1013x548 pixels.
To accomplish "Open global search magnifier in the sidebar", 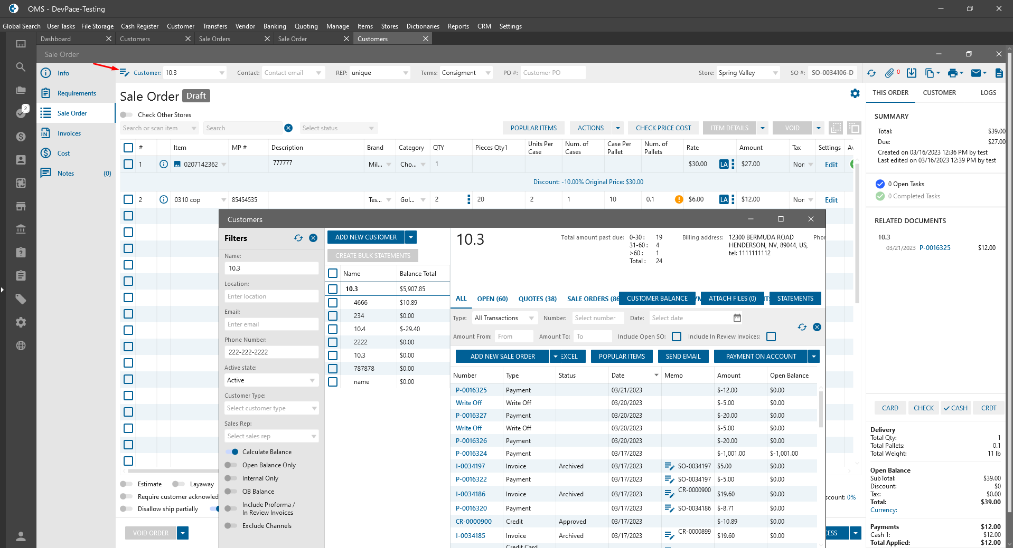I will (21, 67).
